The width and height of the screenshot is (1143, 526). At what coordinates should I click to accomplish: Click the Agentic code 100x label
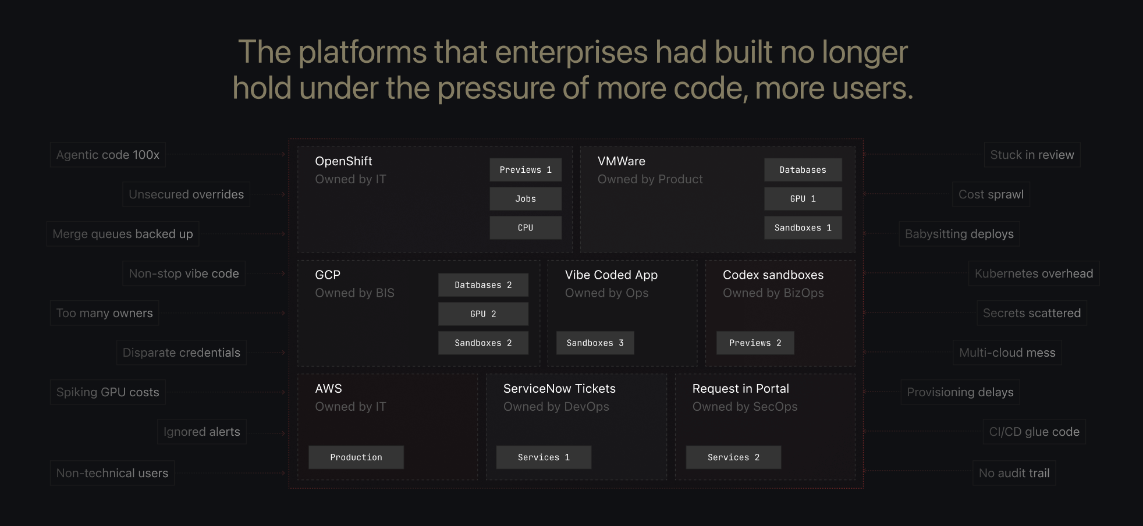[108, 155]
